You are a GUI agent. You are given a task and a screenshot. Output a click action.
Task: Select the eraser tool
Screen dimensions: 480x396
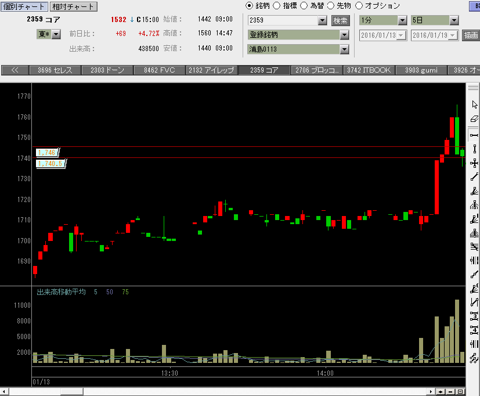click(x=474, y=119)
